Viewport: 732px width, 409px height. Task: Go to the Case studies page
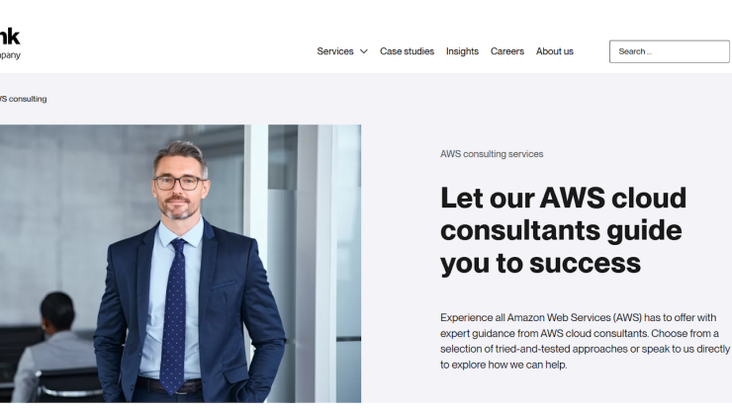[407, 51]
